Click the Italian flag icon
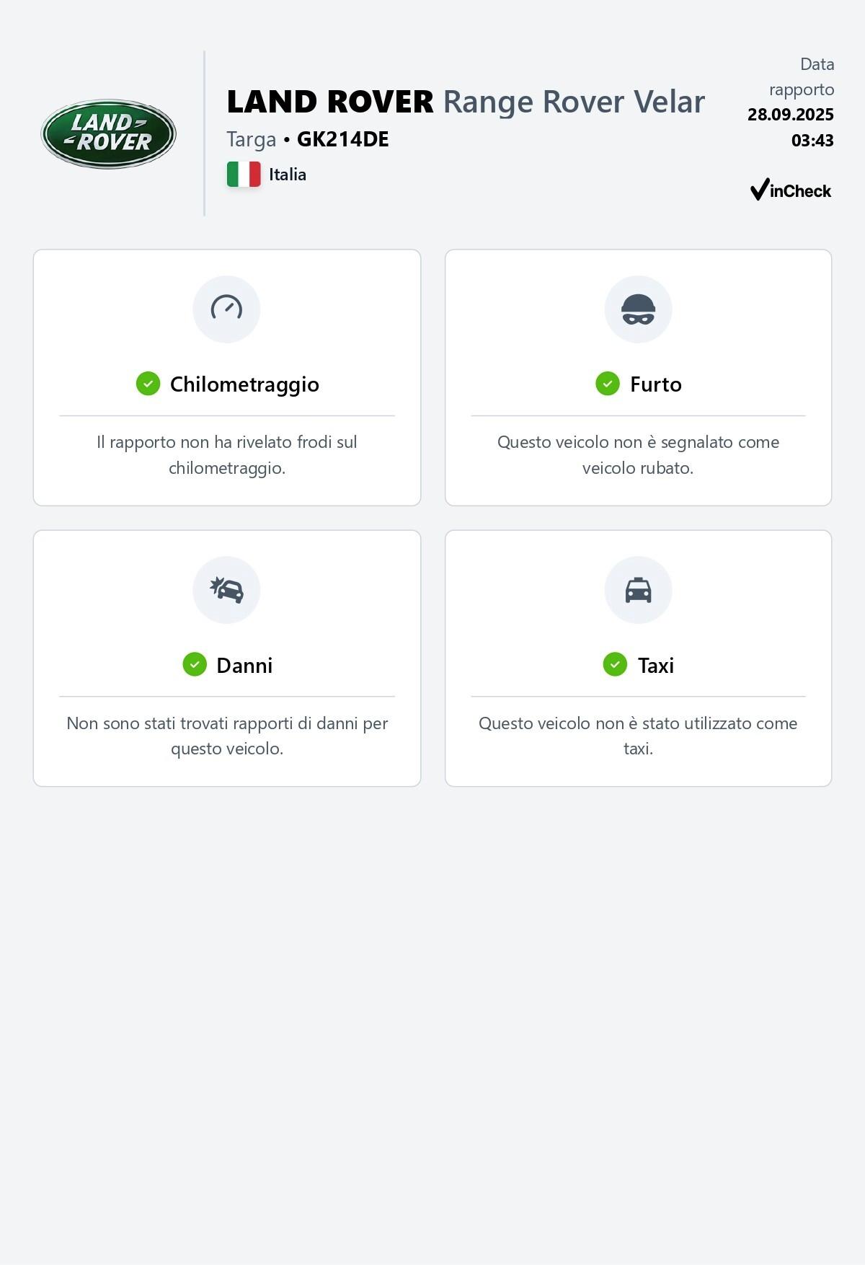The height and width of the screenshot is (1265, 865). (x=244, y=175)
